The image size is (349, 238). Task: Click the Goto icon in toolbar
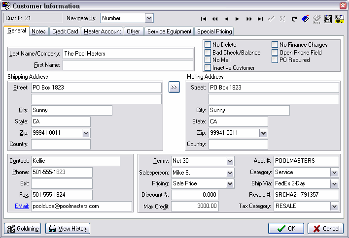click(316, 19)
